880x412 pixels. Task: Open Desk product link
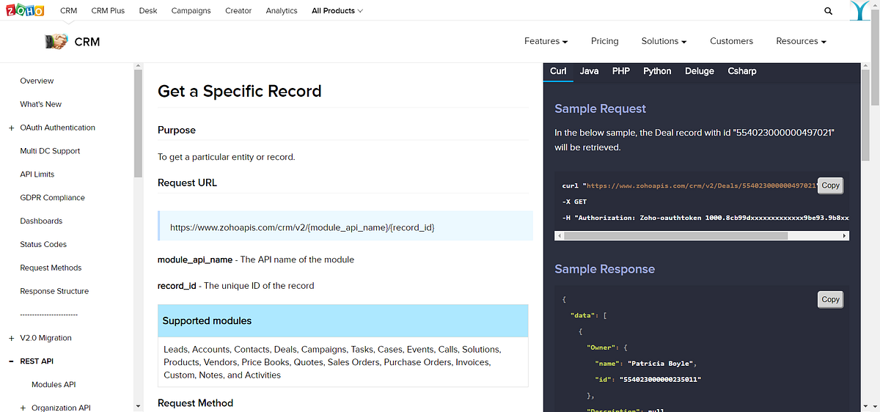148,11
